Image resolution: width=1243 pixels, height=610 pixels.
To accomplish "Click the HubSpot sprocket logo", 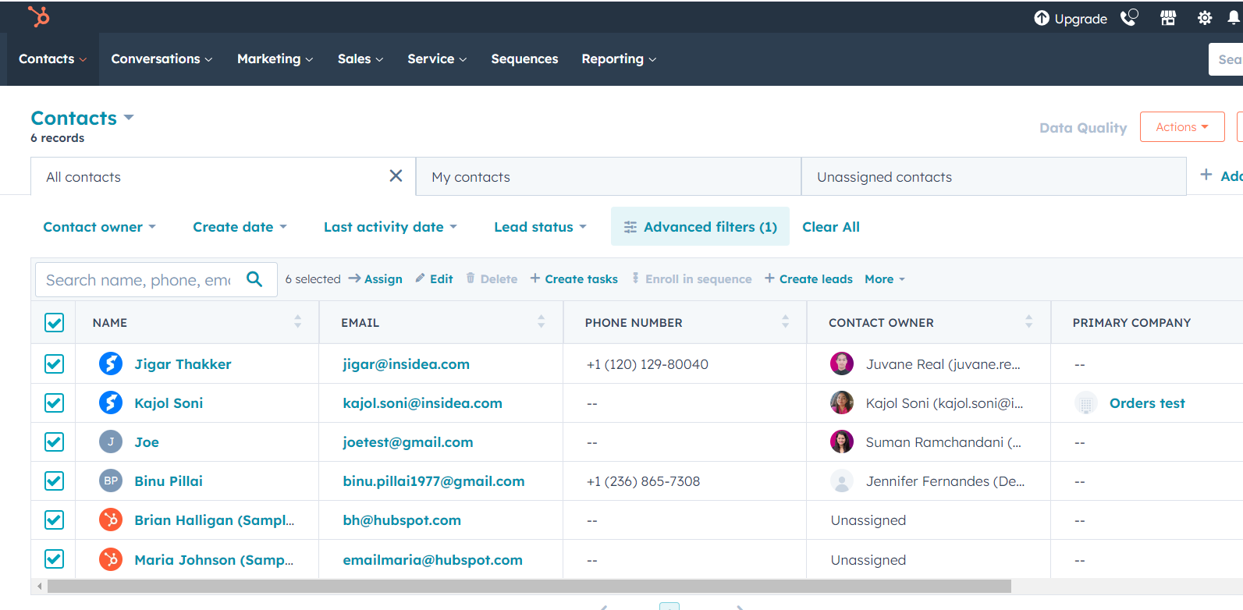I will click(38, 16).
